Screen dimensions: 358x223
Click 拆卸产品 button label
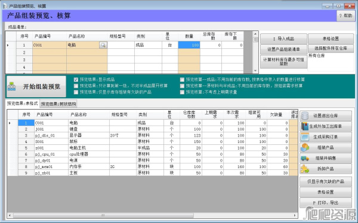pyautogui.click(x=325, y=169)
